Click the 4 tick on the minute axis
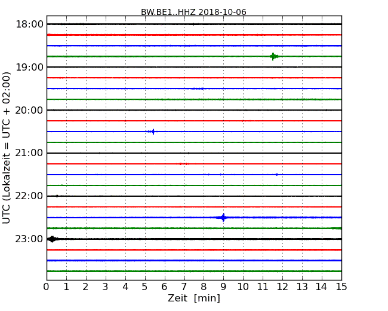This screenshot has width=388, height=311. (x=125, y=286)
